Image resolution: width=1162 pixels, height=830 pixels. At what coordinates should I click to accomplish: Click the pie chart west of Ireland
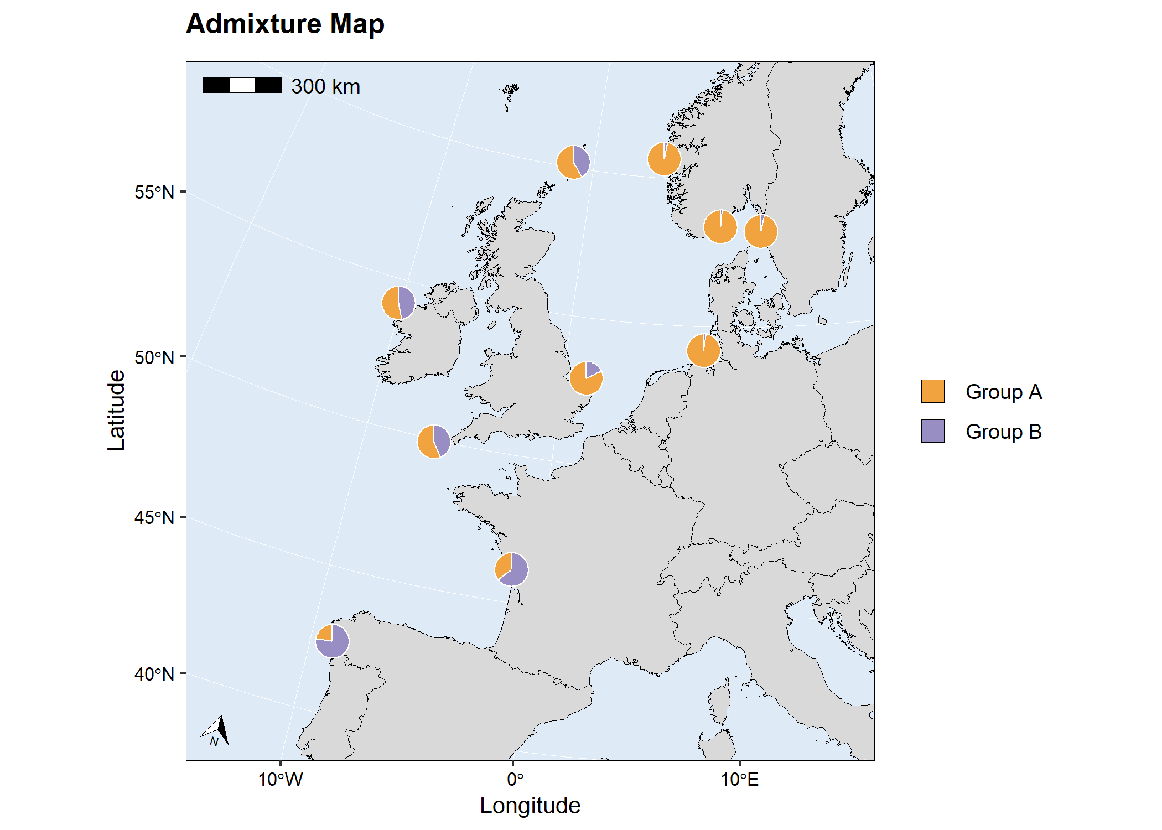(398, 303)
